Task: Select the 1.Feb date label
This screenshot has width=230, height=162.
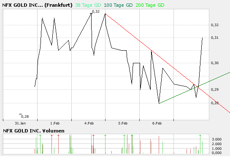Action: [55, 123]
